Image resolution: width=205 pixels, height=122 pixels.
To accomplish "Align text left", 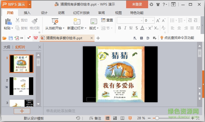I will (x=173, y=28).
